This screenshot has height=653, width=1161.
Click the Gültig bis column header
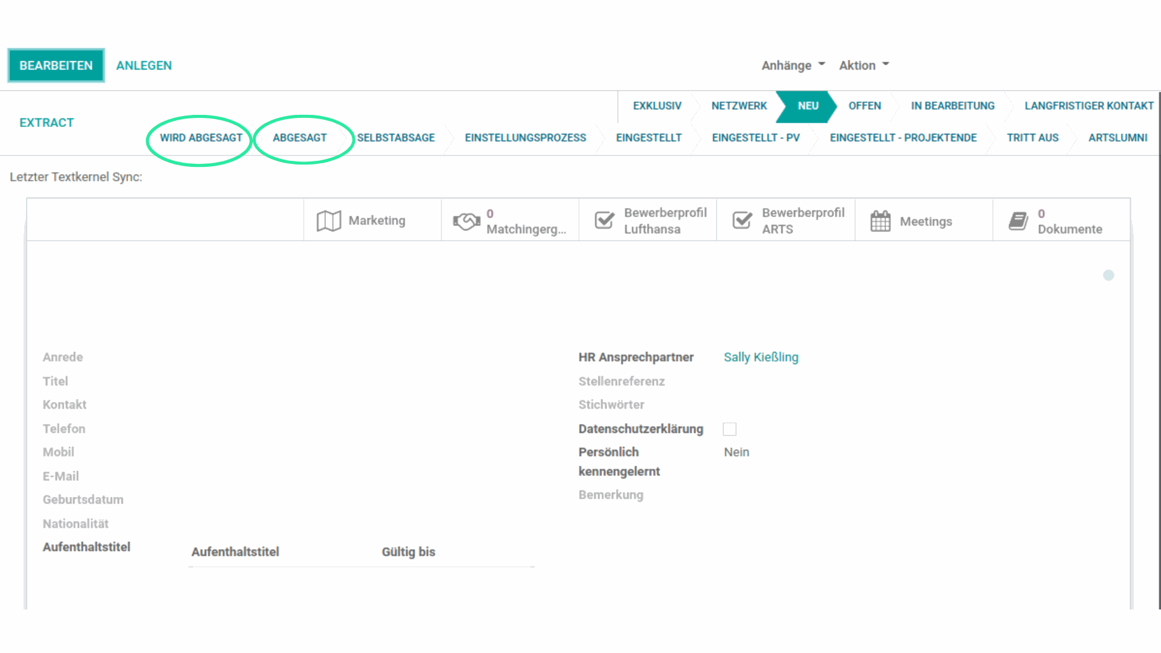point(408,552)
